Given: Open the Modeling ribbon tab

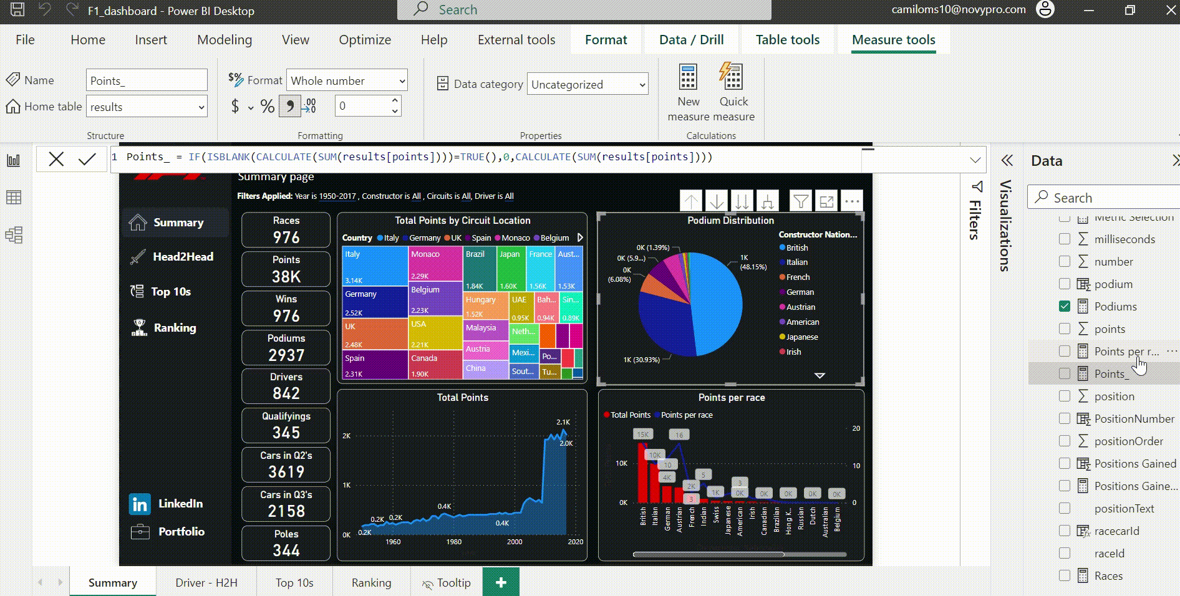Looking at the screenshot, I should pyautogui.click(x=225, y=40).
